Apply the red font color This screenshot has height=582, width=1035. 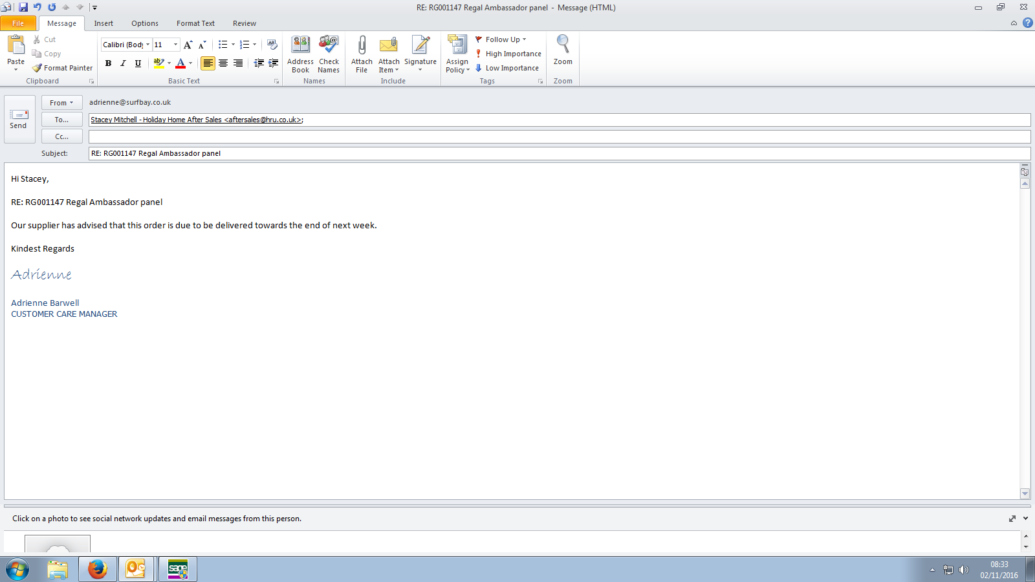pyautogui.click(x=180, y=63)
